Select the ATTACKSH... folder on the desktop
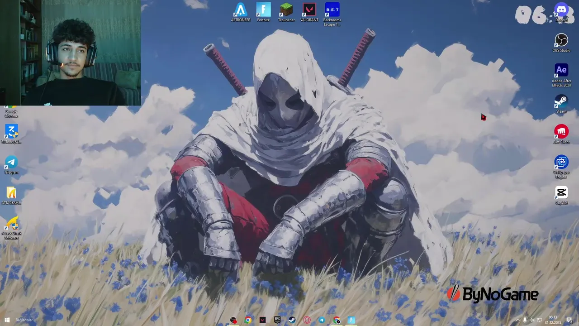The image size is (579, 326). 11,195
